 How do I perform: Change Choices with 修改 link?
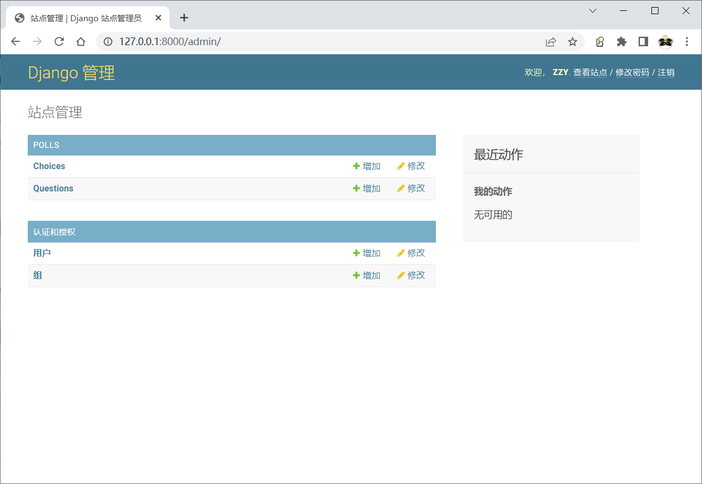pyautogui.click(x=411, y=166)
